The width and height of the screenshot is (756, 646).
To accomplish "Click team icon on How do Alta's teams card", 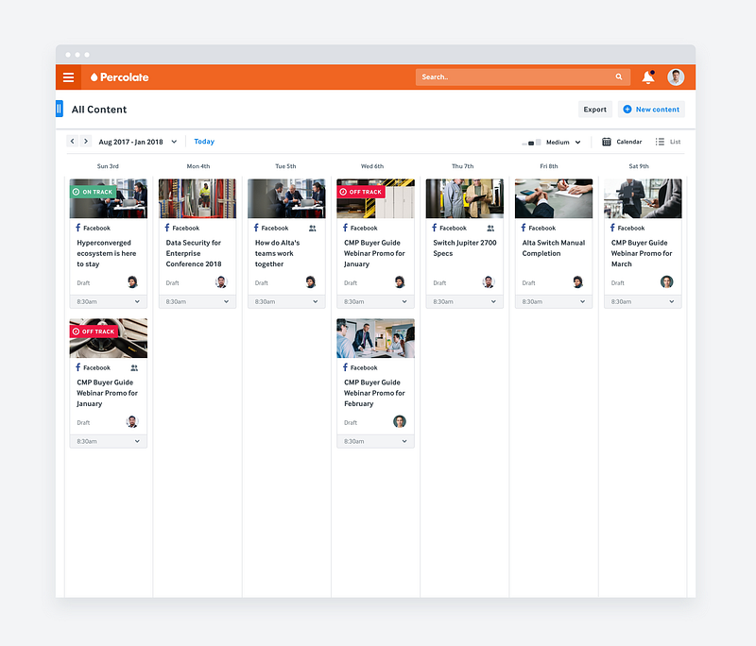I will [x=313, y=228].
